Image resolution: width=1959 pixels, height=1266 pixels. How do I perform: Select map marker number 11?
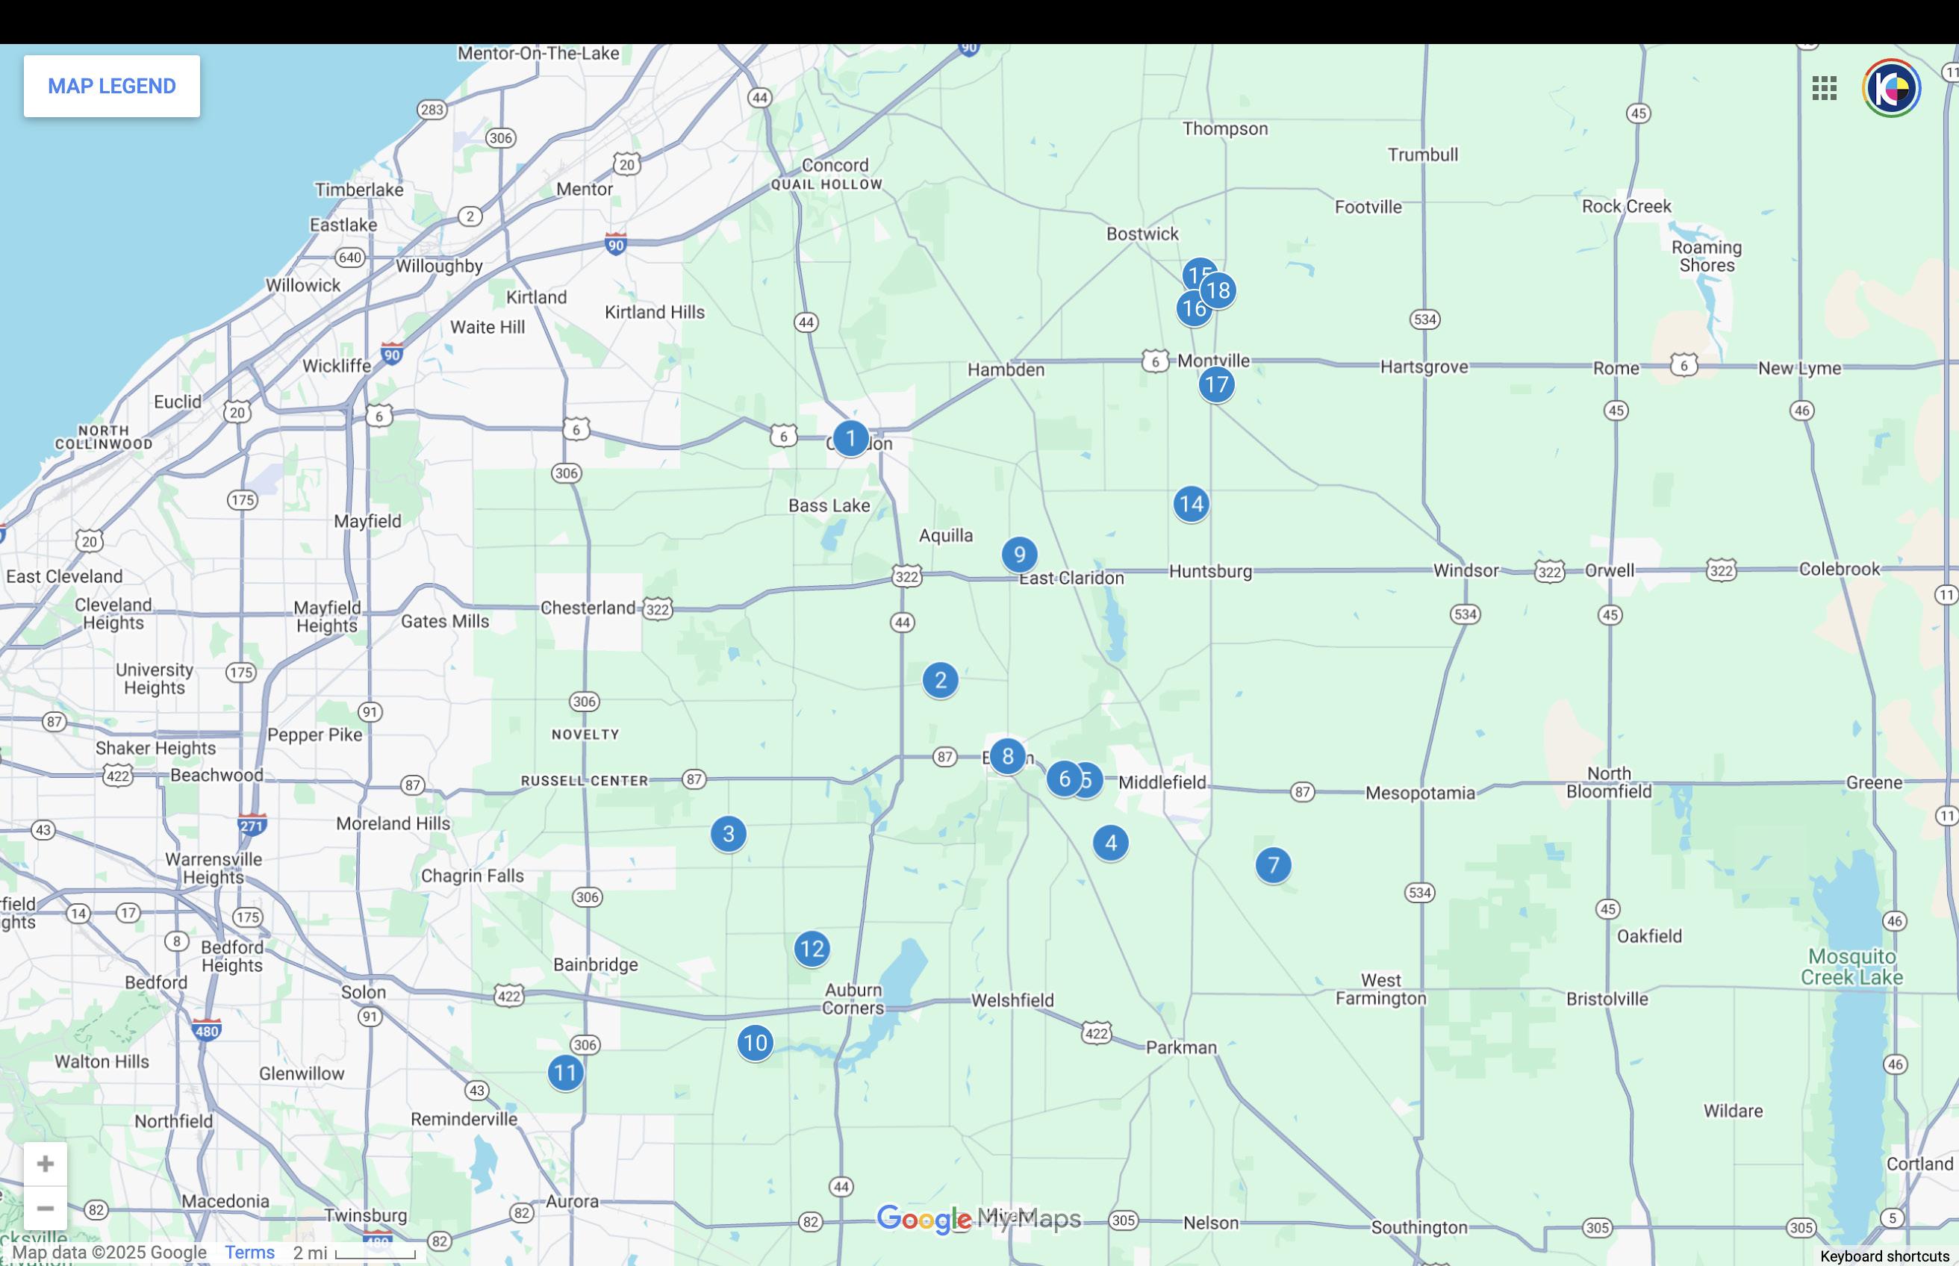(566, 1073)
